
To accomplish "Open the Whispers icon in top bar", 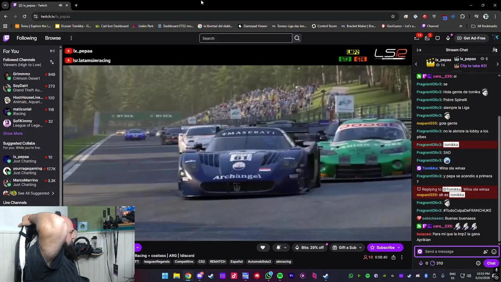I will pos(438,38).
